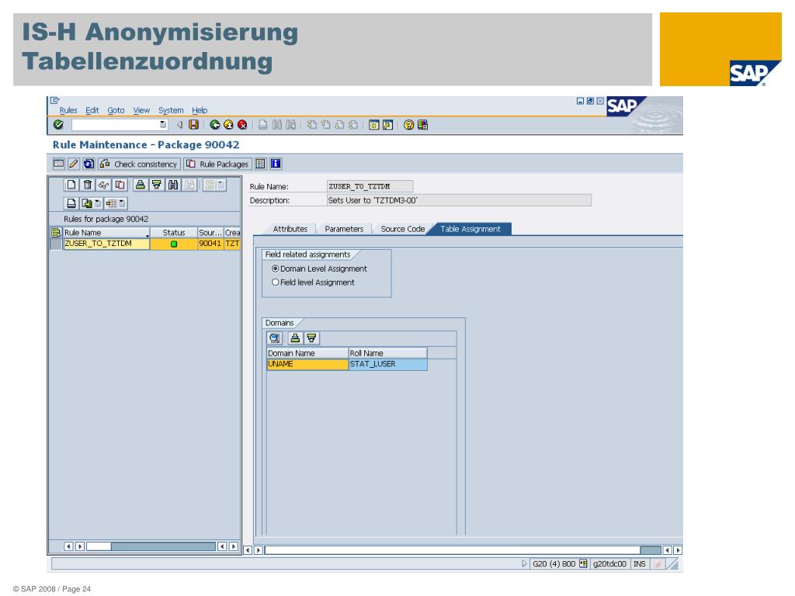Screen dimensions: 795x596
Task: Click the Generate shortcut icon
Action: (388, 125)
